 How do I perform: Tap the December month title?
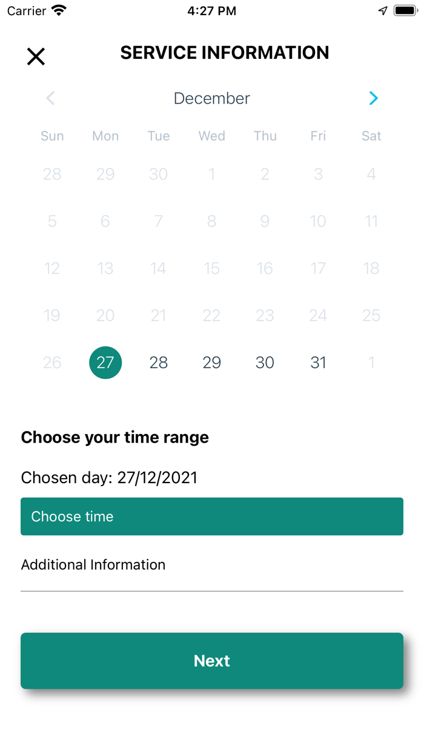211,98
